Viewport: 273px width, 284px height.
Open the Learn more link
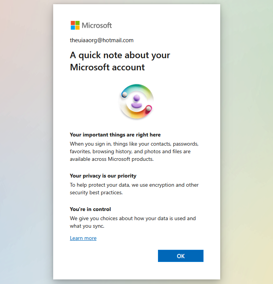click(83, 238)
